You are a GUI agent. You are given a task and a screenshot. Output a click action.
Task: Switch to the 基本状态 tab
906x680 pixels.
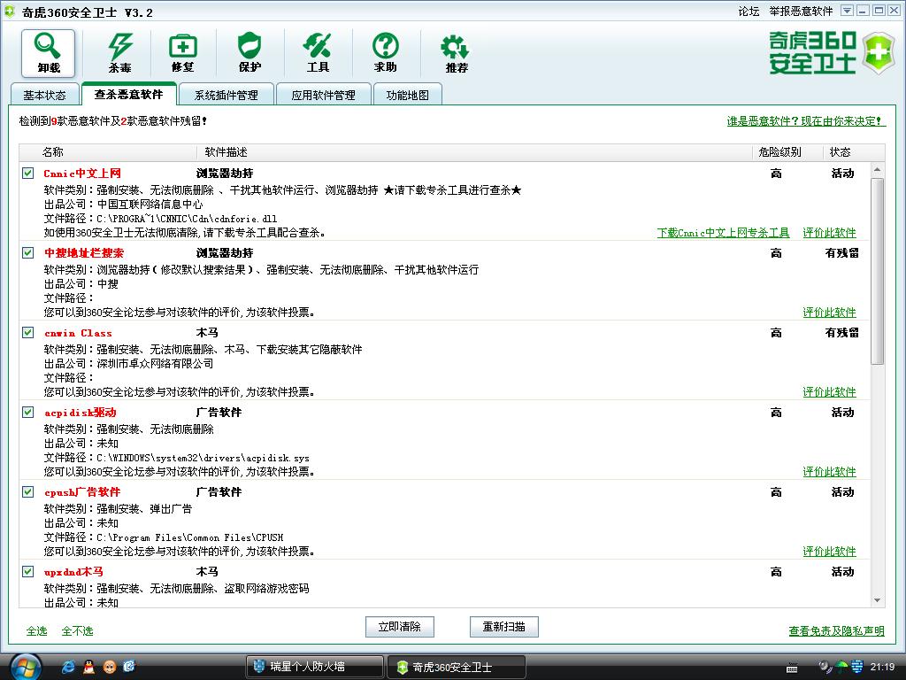coord(44,95)
